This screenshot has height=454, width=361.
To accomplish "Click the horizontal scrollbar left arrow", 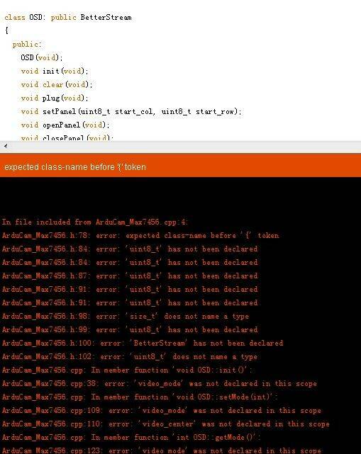I will point(6,146).
